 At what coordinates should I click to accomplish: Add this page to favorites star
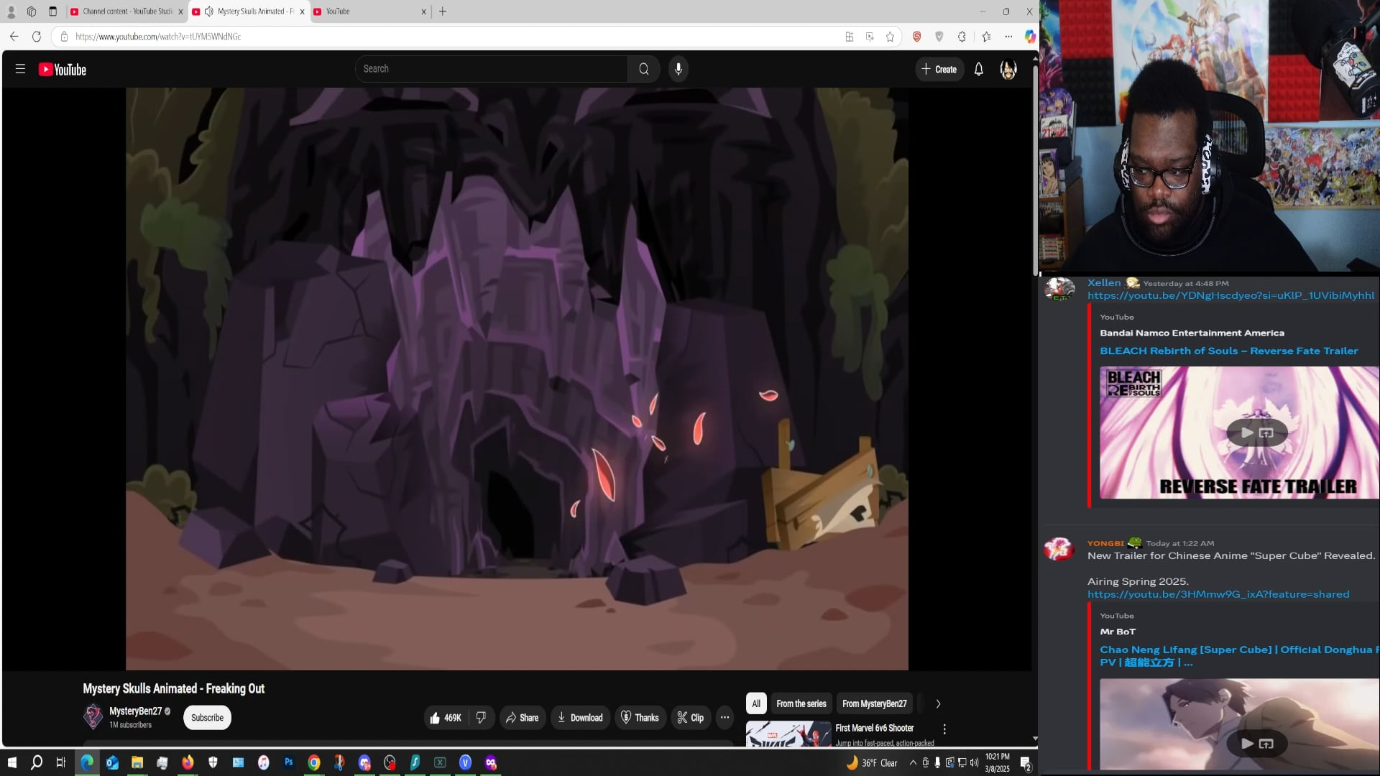tap(891, 37)
